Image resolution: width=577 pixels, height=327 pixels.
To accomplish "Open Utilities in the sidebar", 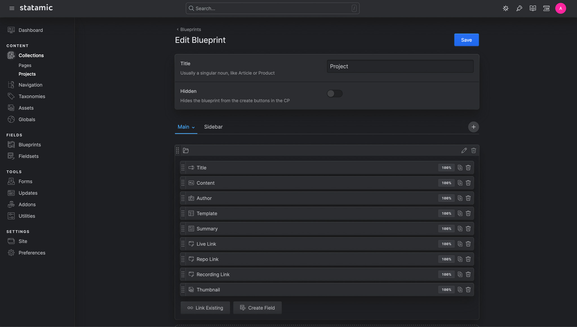I will [27, 216].
